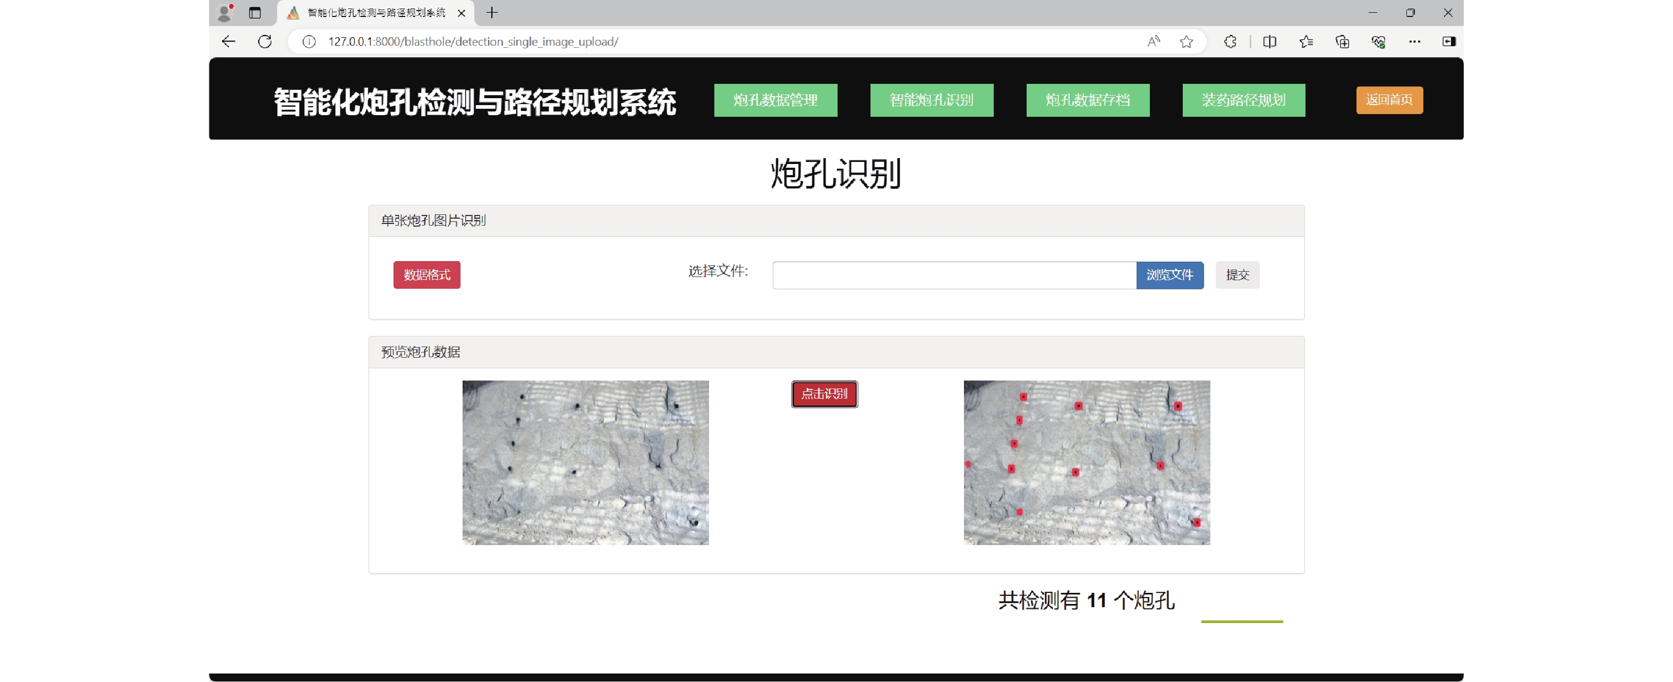The image size is (1673, 682).
Task: Click the red 点击识别 button
Action: 824,394
